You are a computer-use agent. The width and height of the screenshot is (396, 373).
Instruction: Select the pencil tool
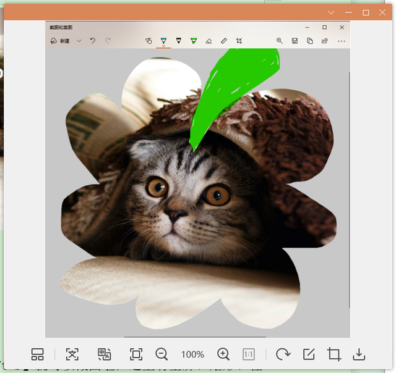pyautogui.click(x=179, y=41)
